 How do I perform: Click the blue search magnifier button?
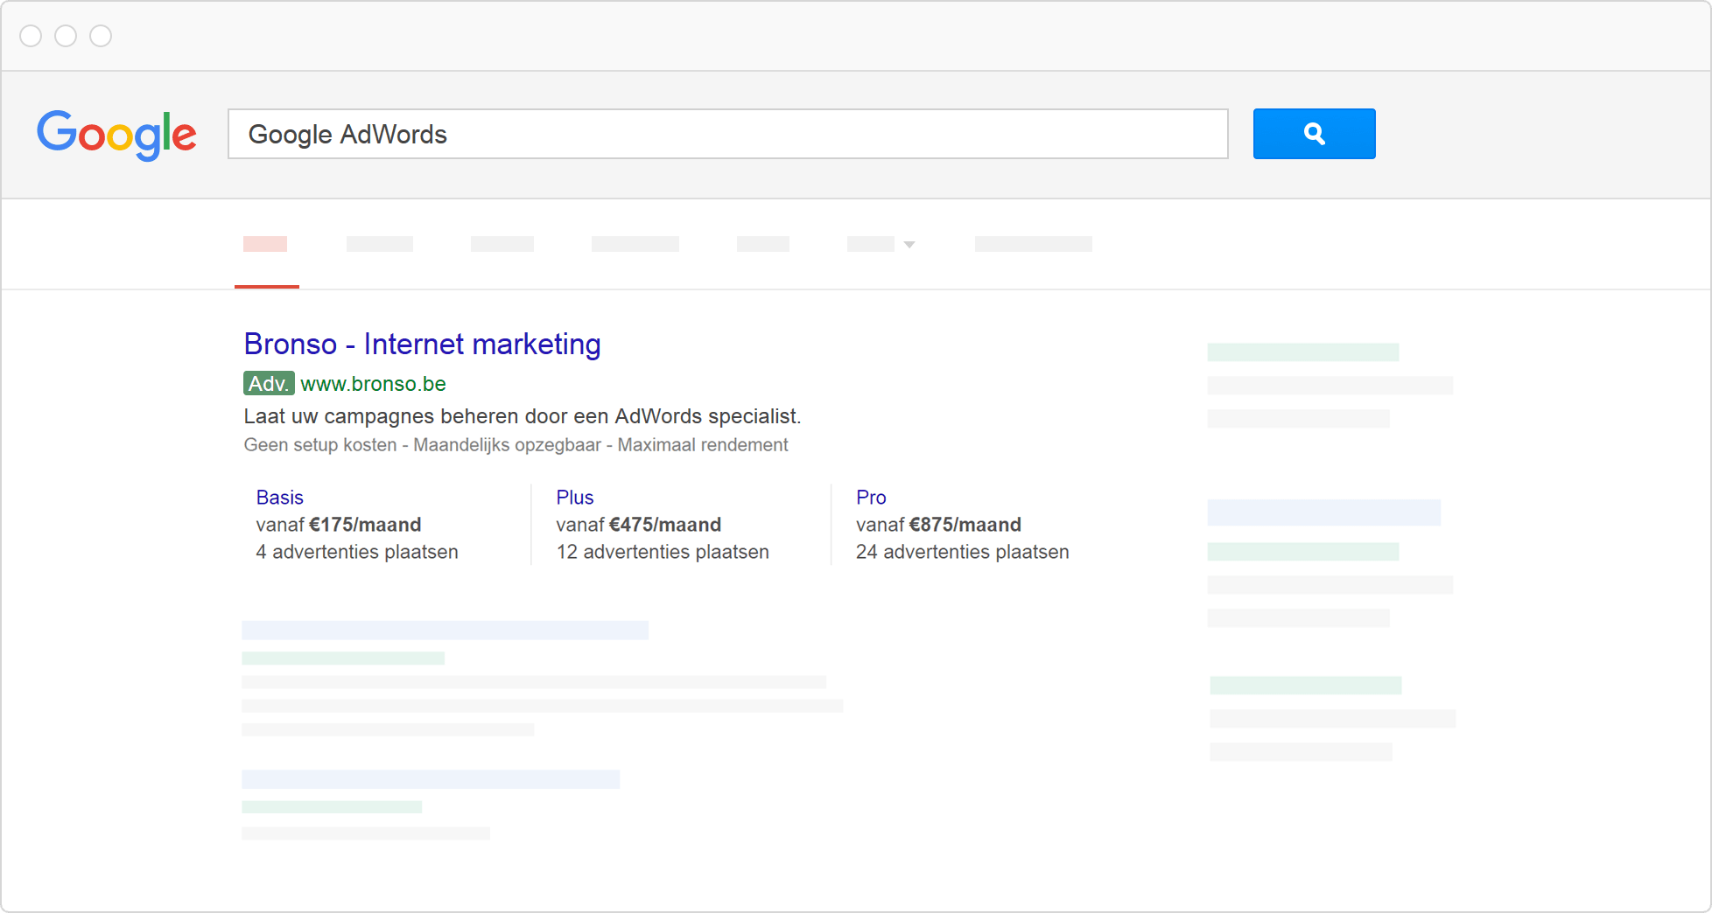(1314, 134)
